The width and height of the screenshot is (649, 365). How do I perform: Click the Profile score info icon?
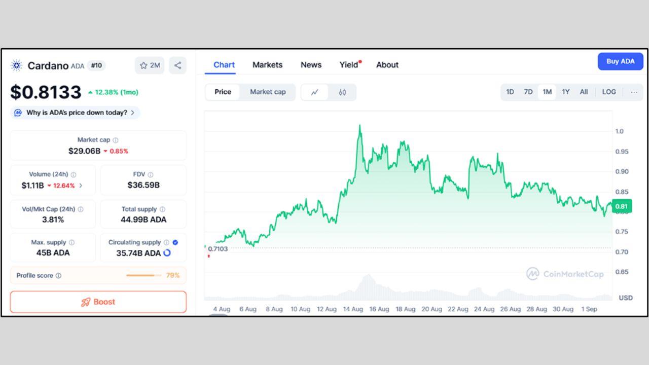coord(58,276)
